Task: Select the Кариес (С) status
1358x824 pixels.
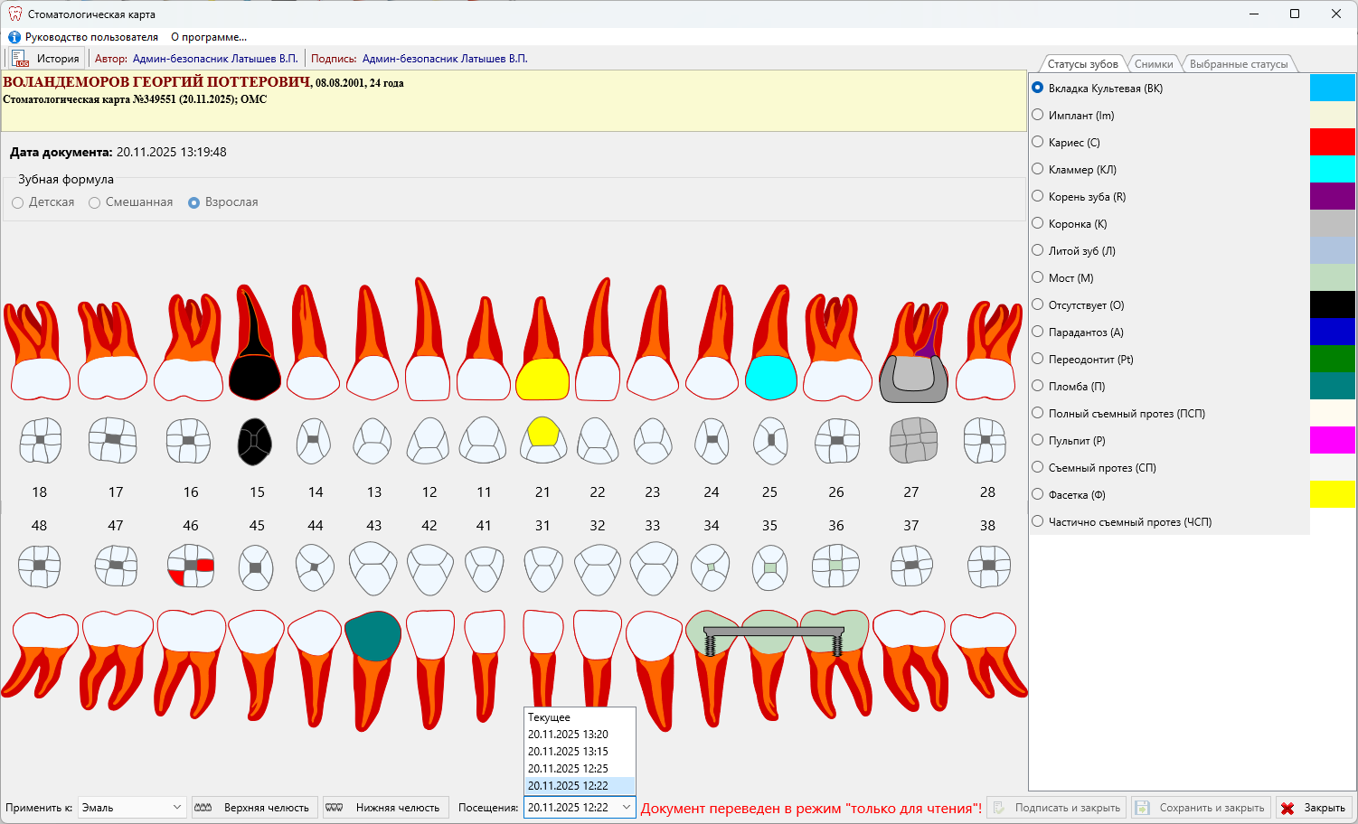Action: click(x=1038, y=142)
